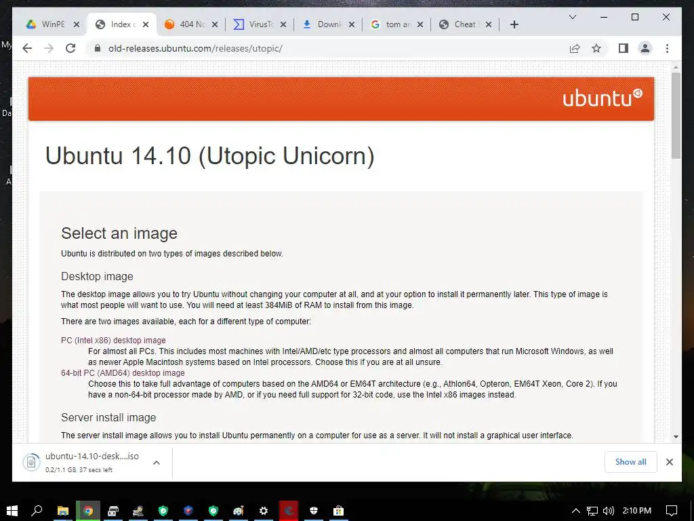Open PC (Intel x86) desktop image link
The height and width of the screenshot is (521, 694).
point(113,341)
